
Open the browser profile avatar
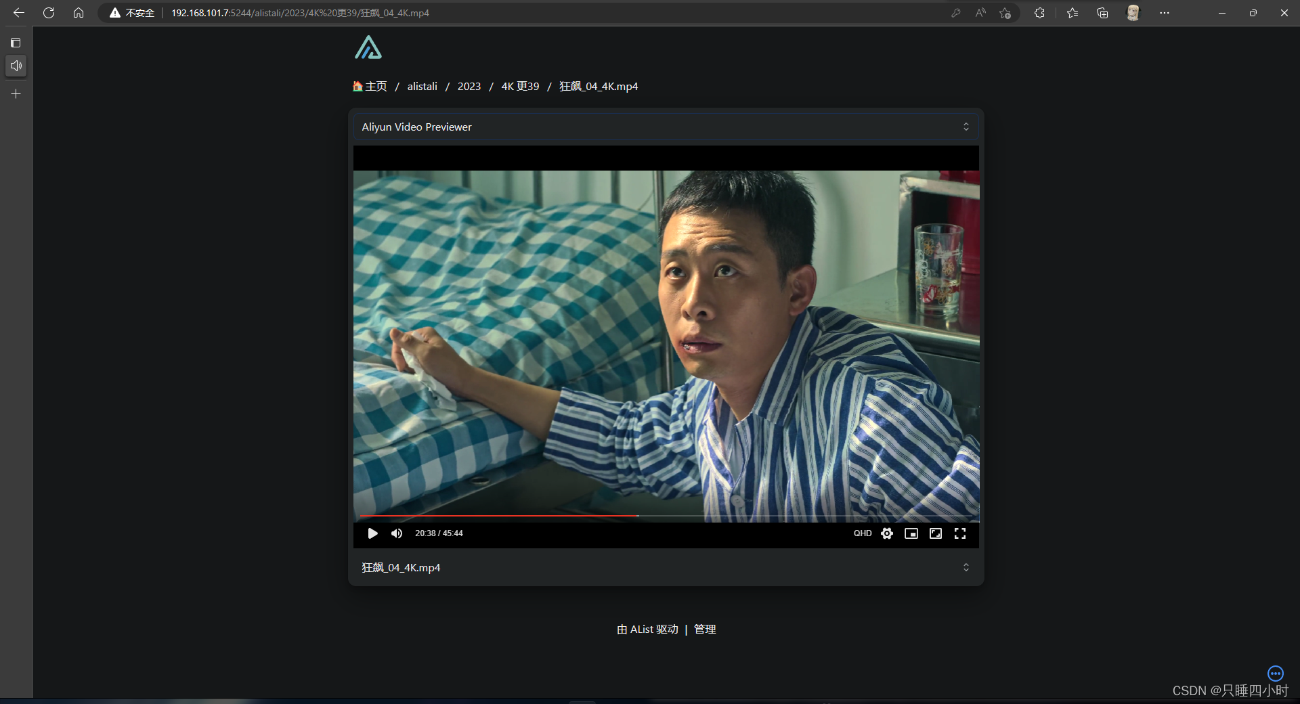click(1133, 13)
